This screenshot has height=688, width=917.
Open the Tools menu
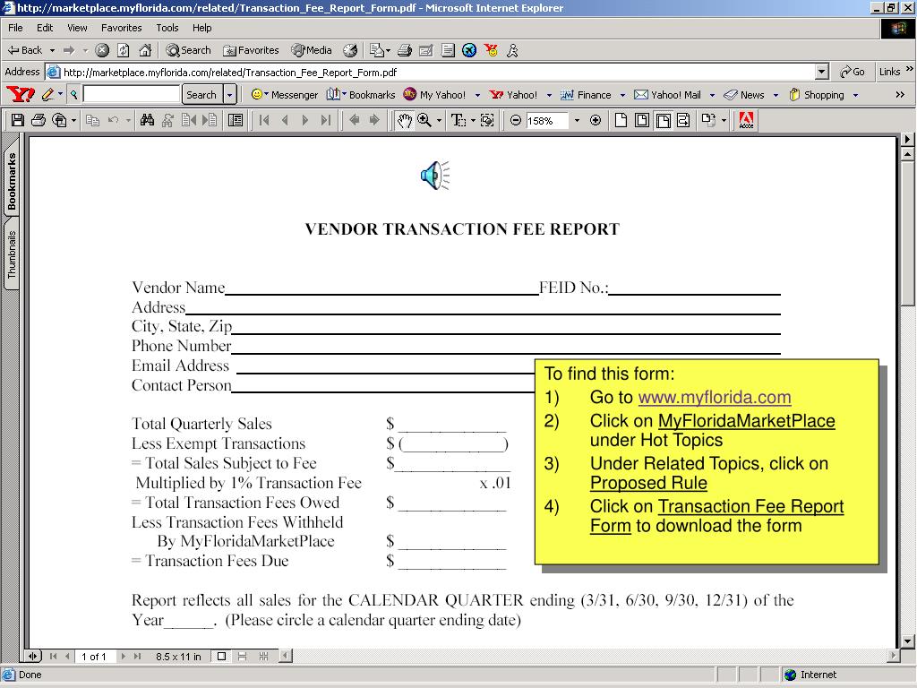167,28
